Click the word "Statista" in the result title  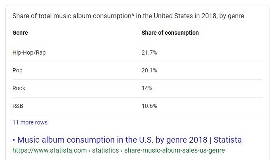[x=227, y=140]
